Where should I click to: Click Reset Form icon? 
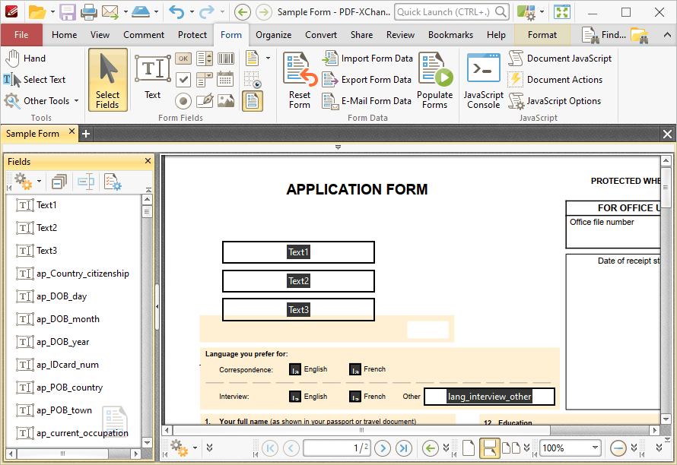click(300, 80)
